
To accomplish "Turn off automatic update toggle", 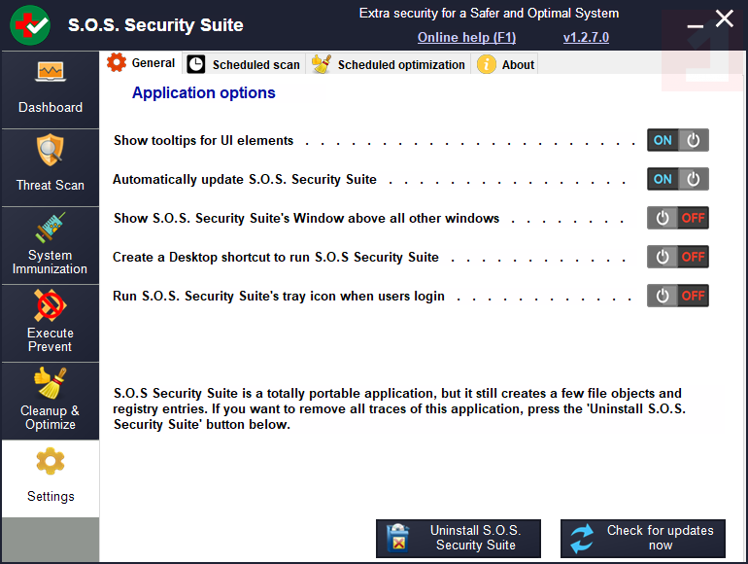I will [678, 179].
